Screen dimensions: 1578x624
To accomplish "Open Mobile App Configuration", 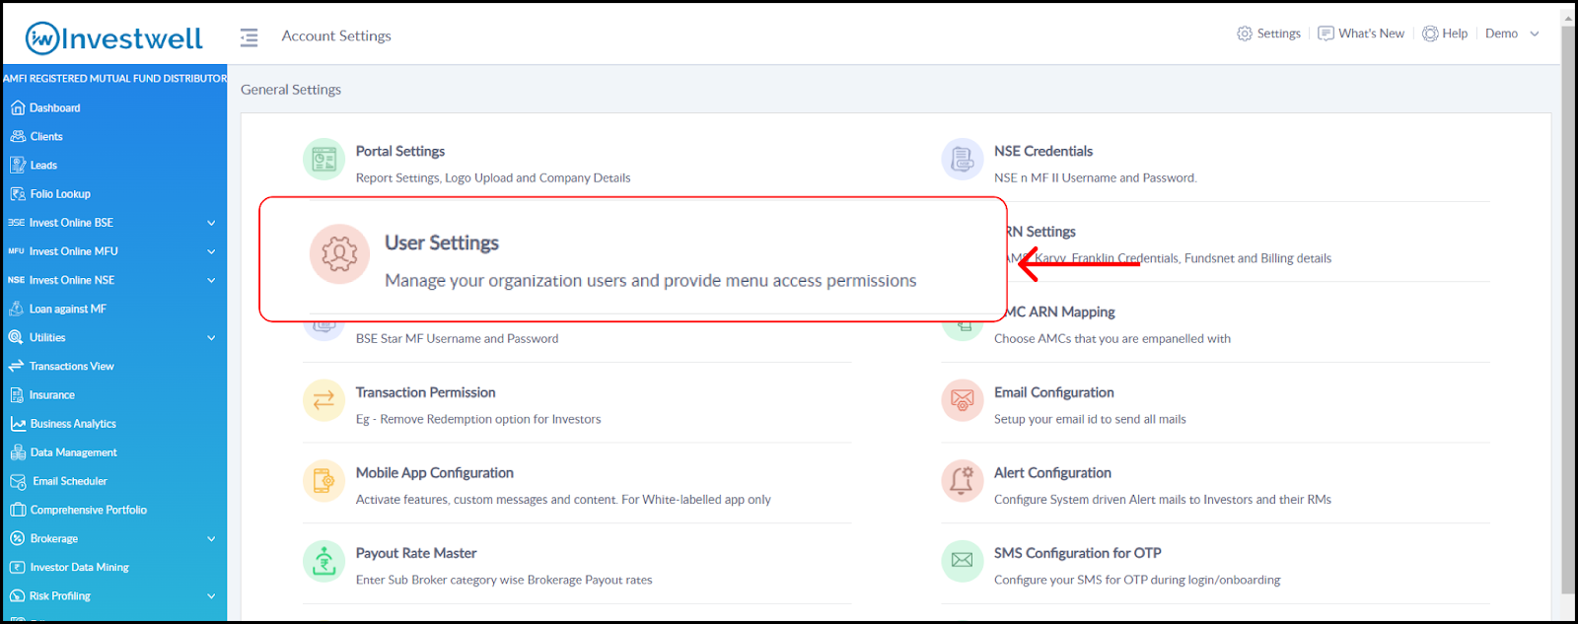I will pyautogui.click(x=434, y=473).
